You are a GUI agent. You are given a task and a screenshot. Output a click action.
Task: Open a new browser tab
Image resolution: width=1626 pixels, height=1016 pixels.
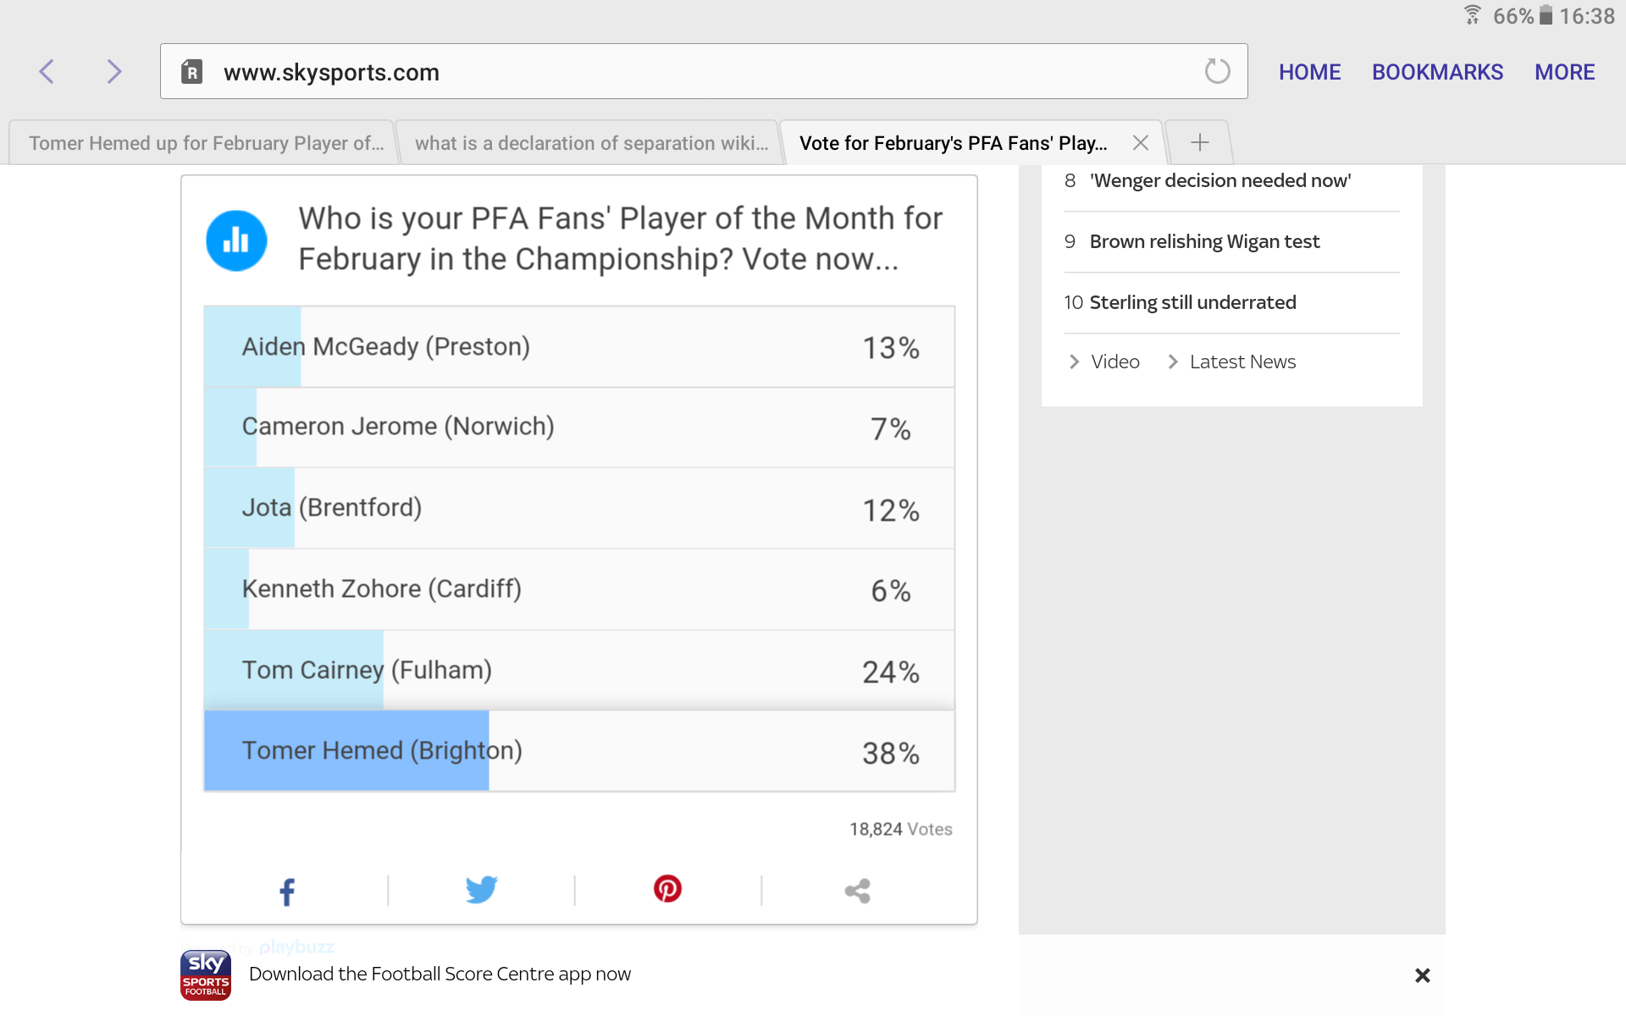click(1199, 142)
